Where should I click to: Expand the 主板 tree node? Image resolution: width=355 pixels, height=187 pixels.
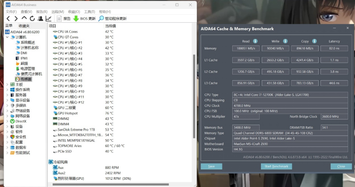[7, 85]
